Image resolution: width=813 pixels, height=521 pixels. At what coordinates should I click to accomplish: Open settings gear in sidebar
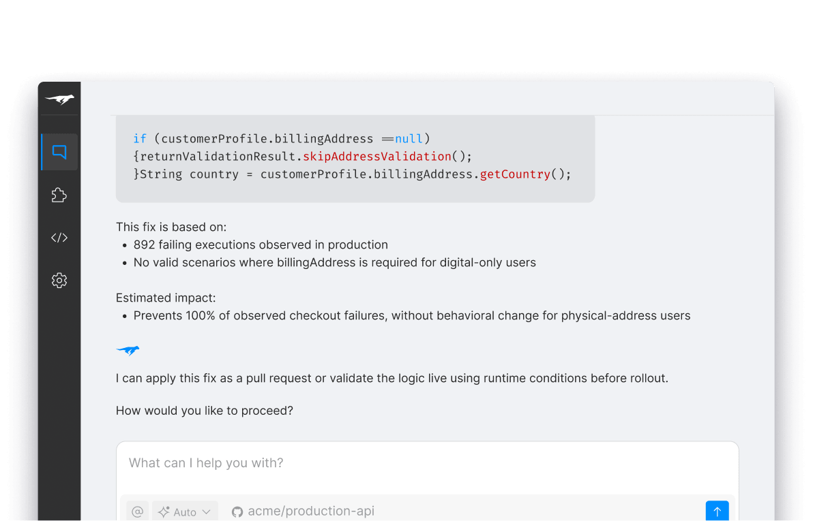[x=59, y=280]
